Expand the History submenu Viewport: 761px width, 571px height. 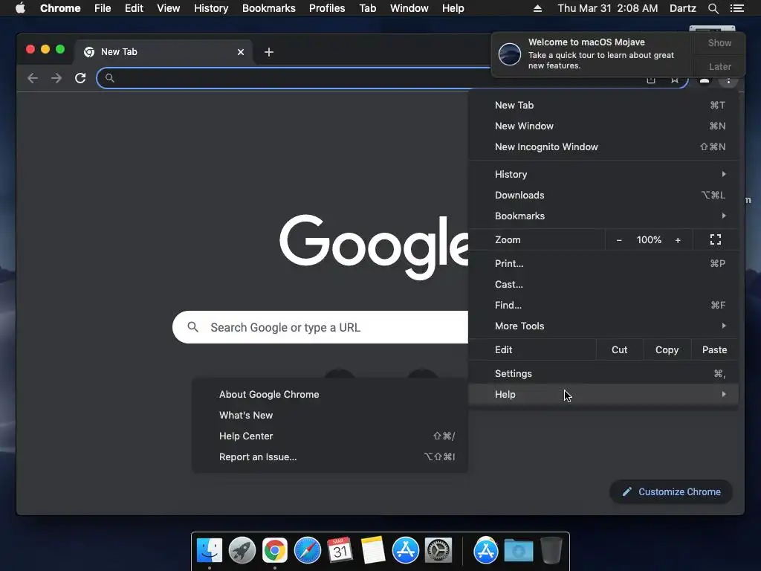pos(603,174)
